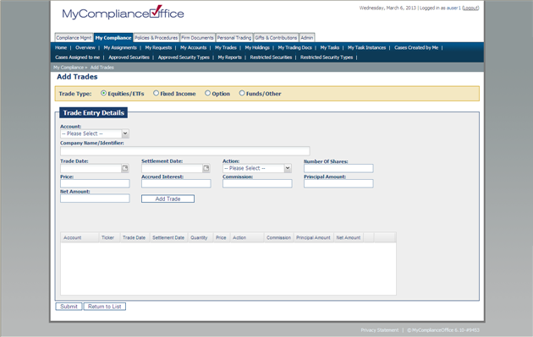Choose the Option trade type

click(207, 93)
